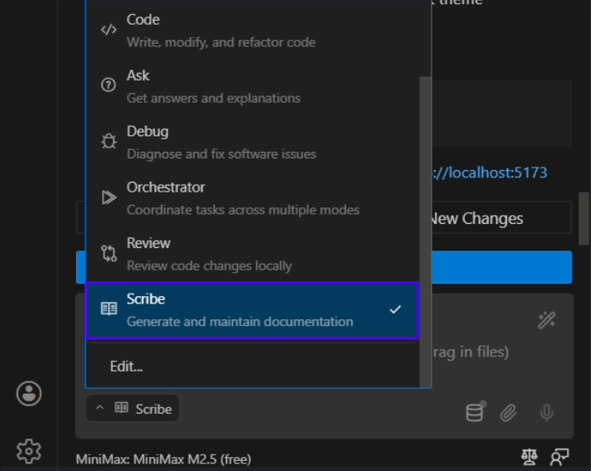Screen dimensions: 591x471
Task: Open the localhost:5173 link
Action: coord(490,172)
